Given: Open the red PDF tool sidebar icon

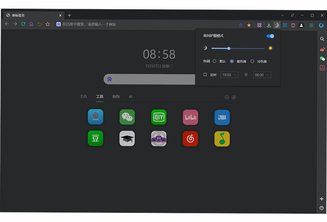Looking at the screenshot, I should tap(322, 68).
